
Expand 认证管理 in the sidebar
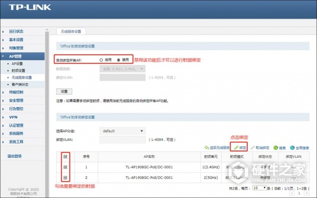(x=16, y=126)
